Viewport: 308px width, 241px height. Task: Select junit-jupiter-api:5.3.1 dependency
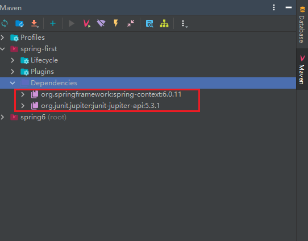[x=100, y=106]
